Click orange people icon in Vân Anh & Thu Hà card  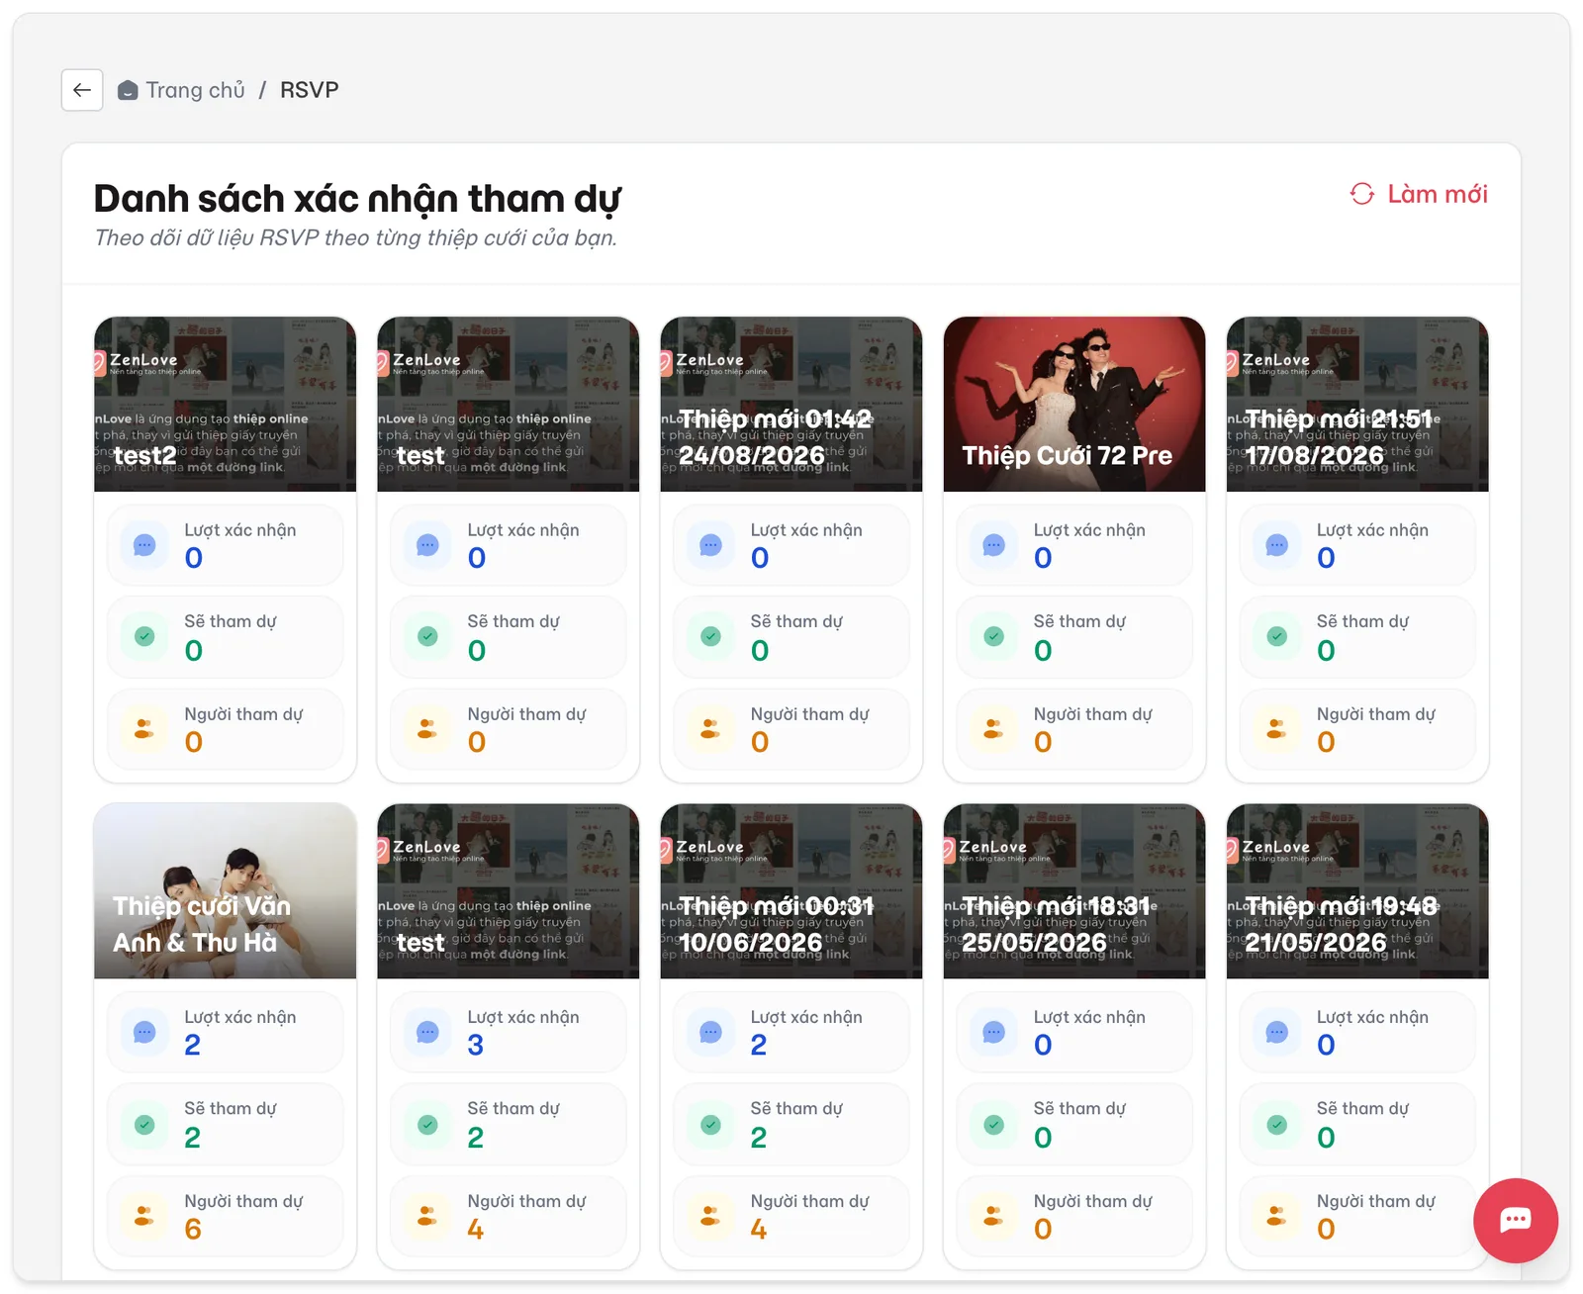(144, 1216)
